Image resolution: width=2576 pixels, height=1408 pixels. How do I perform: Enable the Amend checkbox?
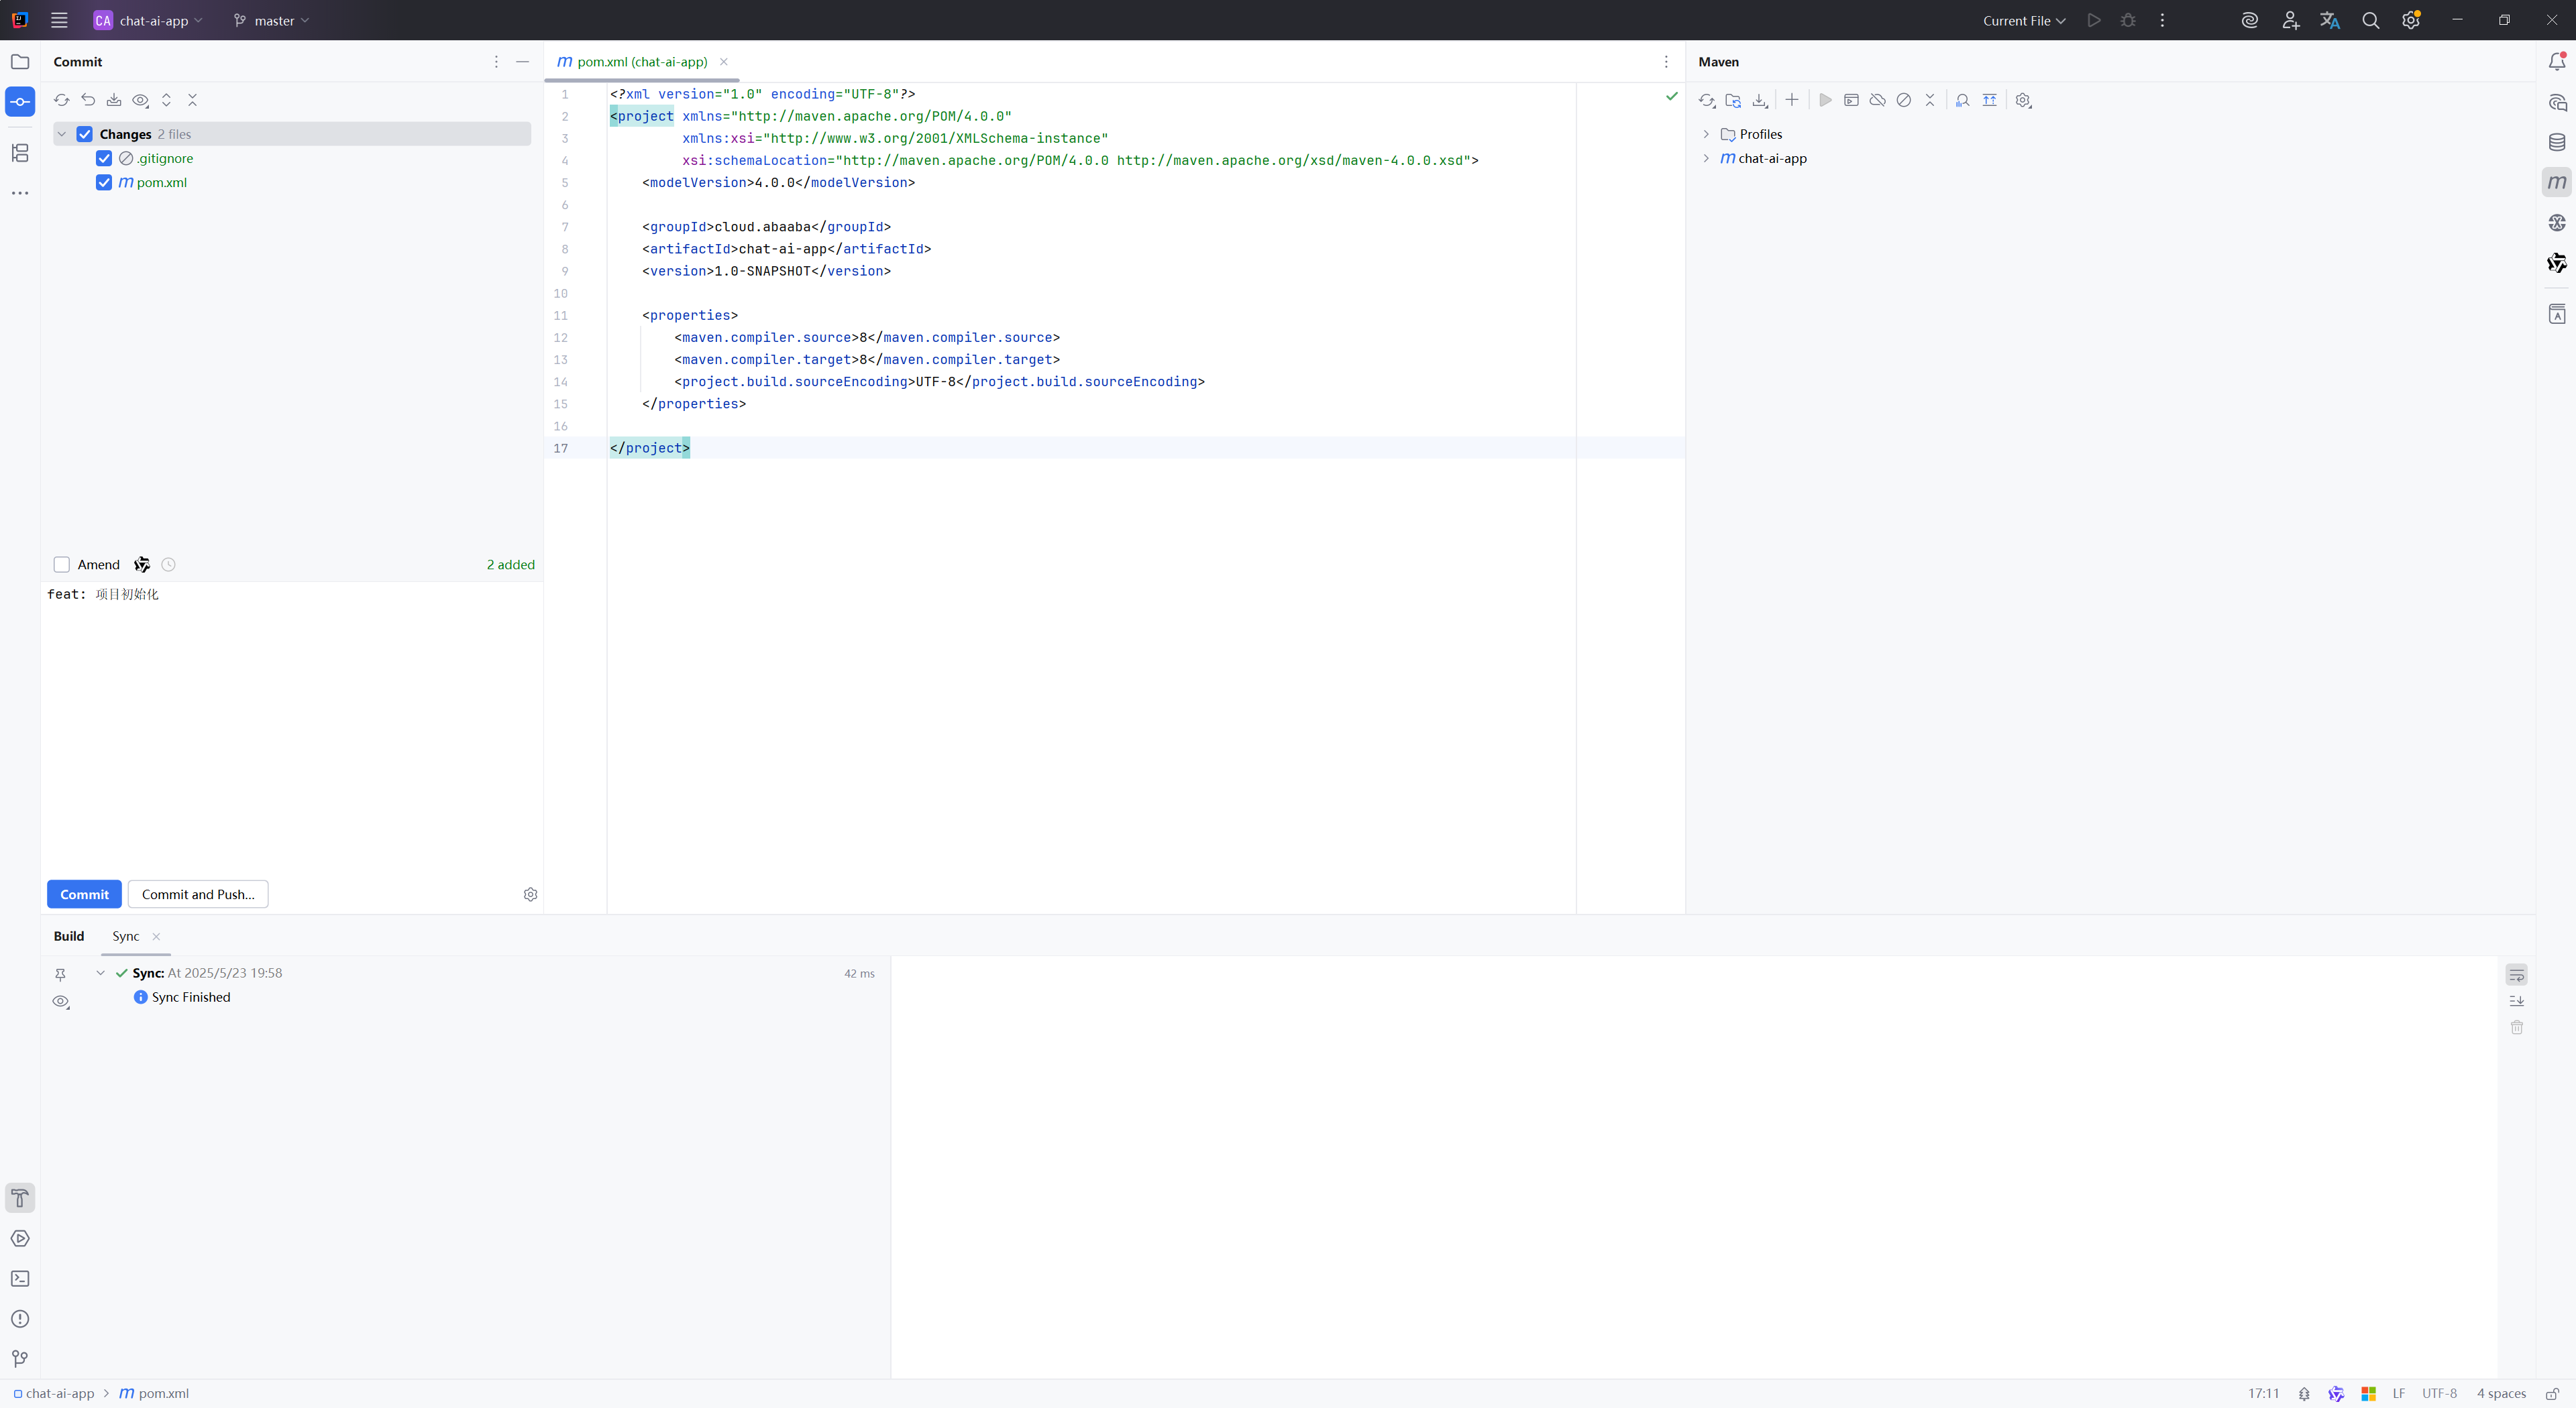pyautogui.click(x=62, y=565)
